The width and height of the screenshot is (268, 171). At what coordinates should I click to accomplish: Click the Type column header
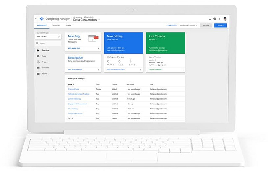point(98,84)
